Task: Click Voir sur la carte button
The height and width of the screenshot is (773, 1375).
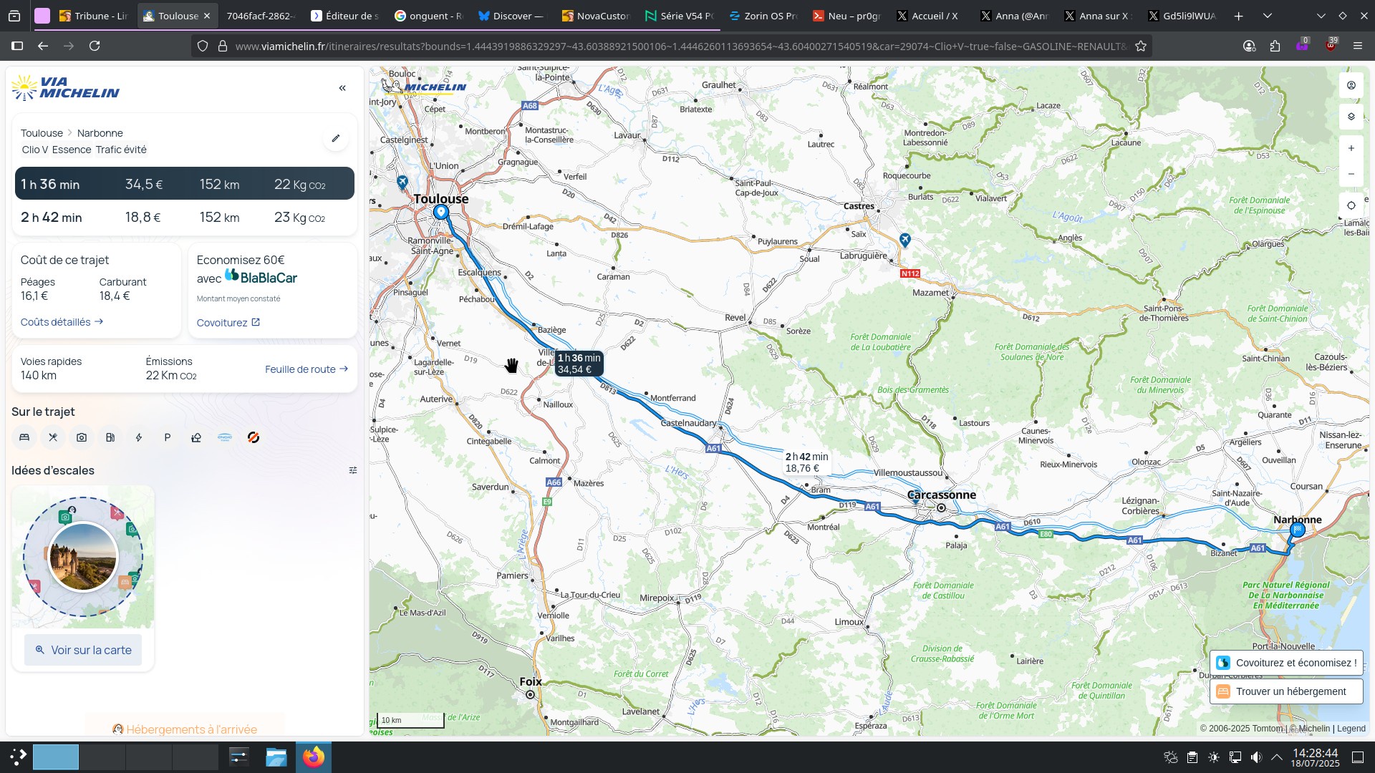Action: pyautogui.click(x=83, y=650)
